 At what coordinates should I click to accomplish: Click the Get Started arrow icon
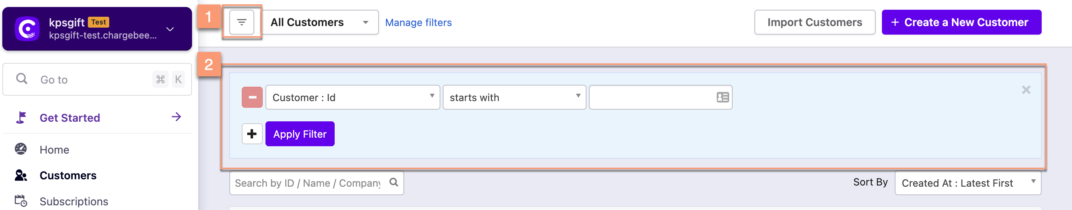coord(176,117)
